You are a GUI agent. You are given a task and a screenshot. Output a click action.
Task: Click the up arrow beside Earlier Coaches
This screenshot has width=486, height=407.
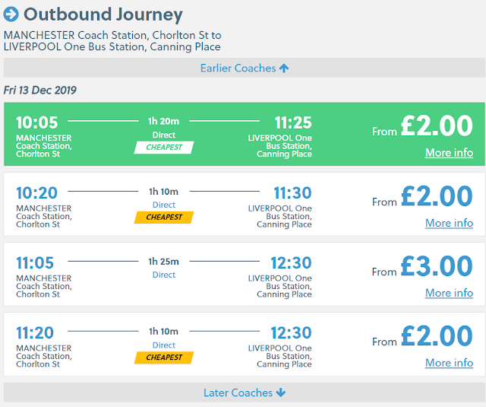coord(284,68)
